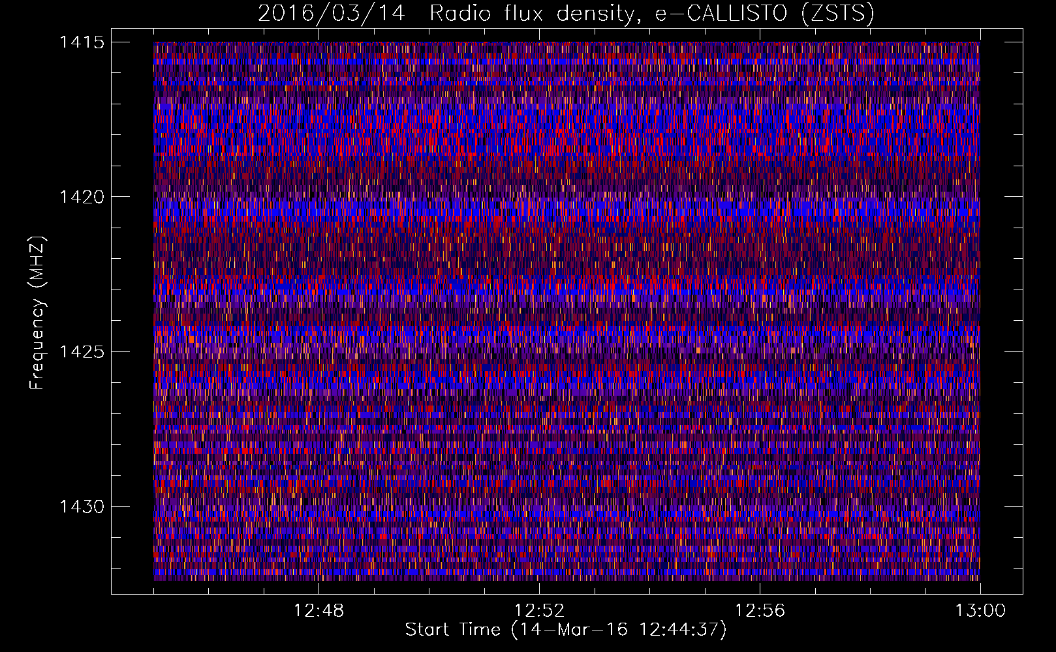This screenshot has width=1056, height=652.
Task: Click the "Start Time (14-Mar-16 12:44:37)" label
Action: 566,630
